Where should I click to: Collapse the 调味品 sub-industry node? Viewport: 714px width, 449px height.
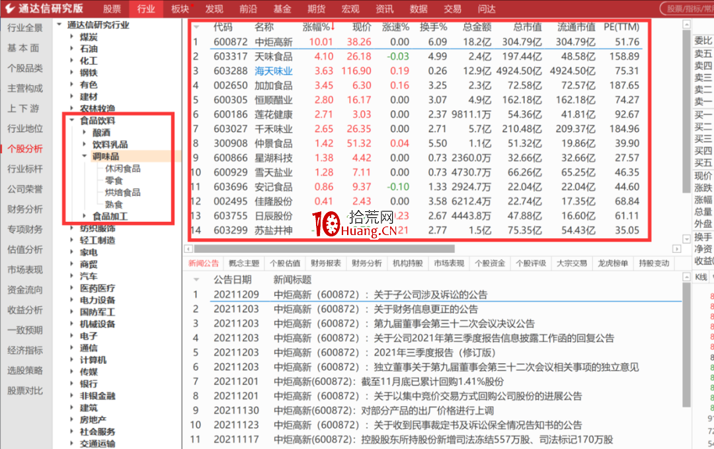pyautogui.click(x=84, y=156)
